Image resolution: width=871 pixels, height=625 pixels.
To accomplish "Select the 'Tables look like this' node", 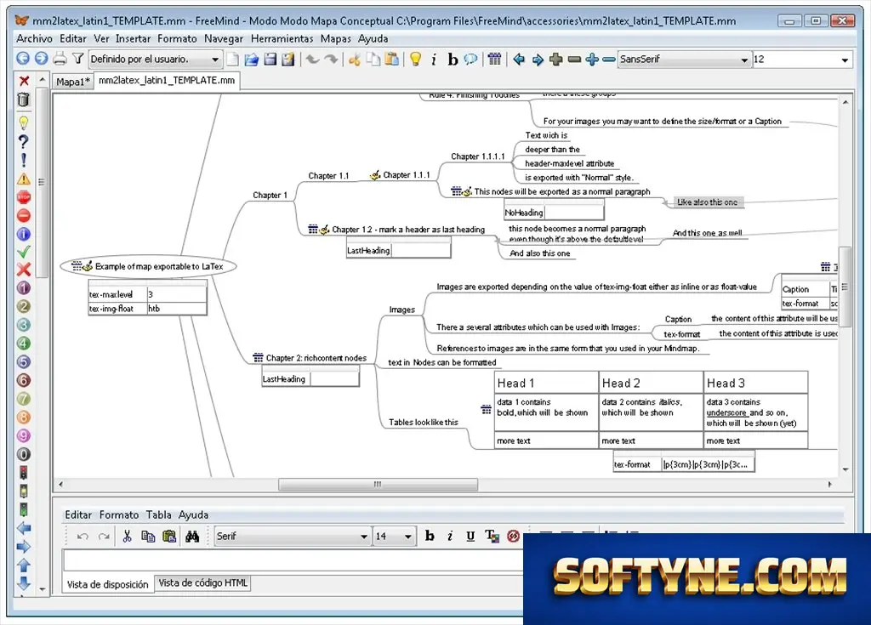I will 424,423.
